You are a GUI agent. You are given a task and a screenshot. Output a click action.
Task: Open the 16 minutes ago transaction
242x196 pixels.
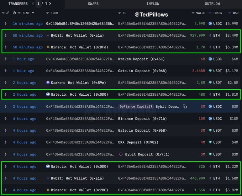28,23
